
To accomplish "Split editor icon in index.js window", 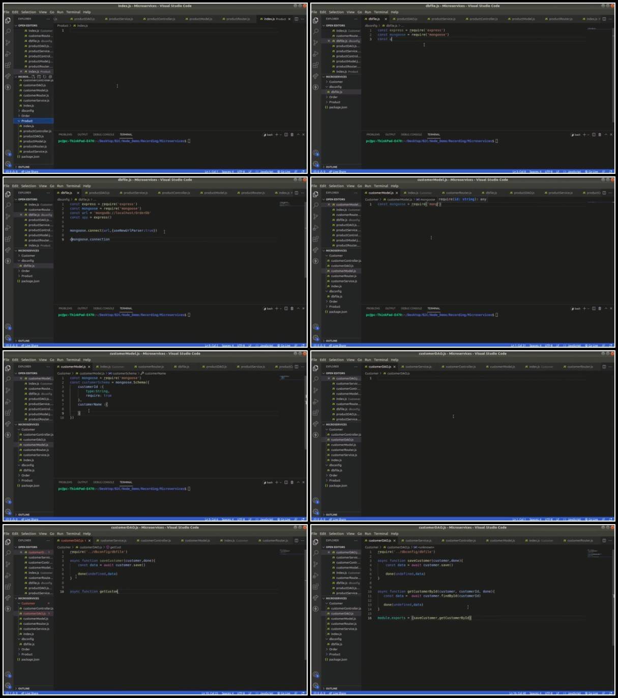I will (x=297, y=19).
